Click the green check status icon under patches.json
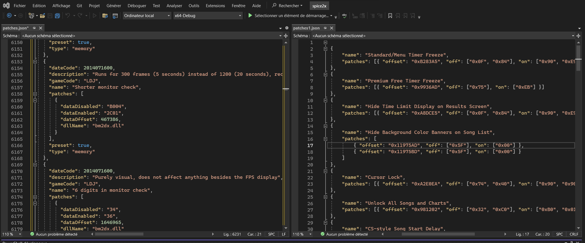Viewport: 585px width, 243px height. point(32,234)
